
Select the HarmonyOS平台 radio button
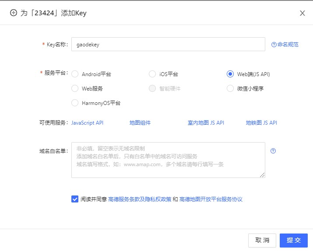[x=75, y=103]
